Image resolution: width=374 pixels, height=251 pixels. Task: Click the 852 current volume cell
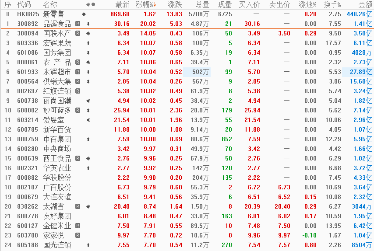pyautogui.click(x=226, y=139)
